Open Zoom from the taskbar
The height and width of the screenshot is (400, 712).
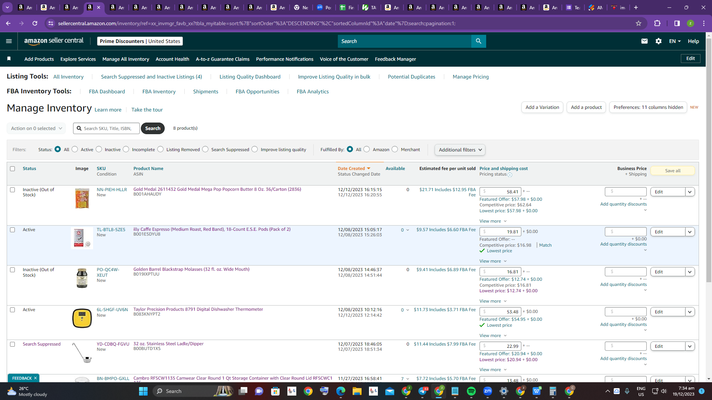(487, 391)
